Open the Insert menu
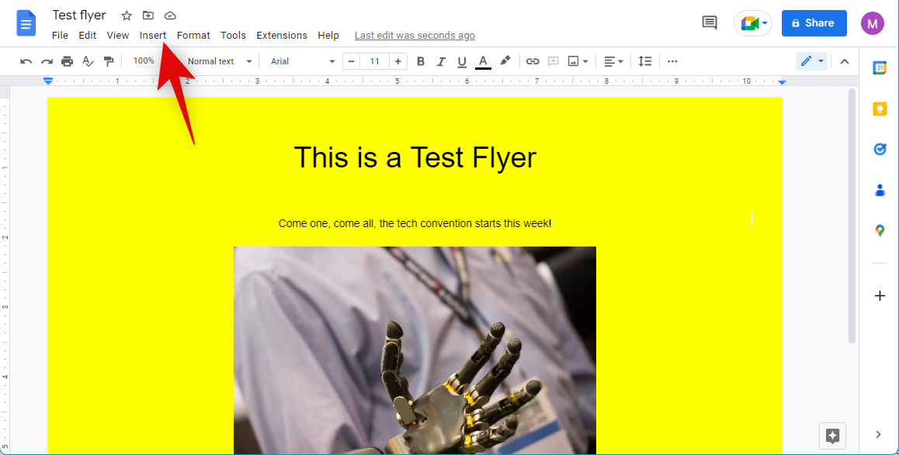This screenshot has height=455, width=899. click(x=153, y=35)
